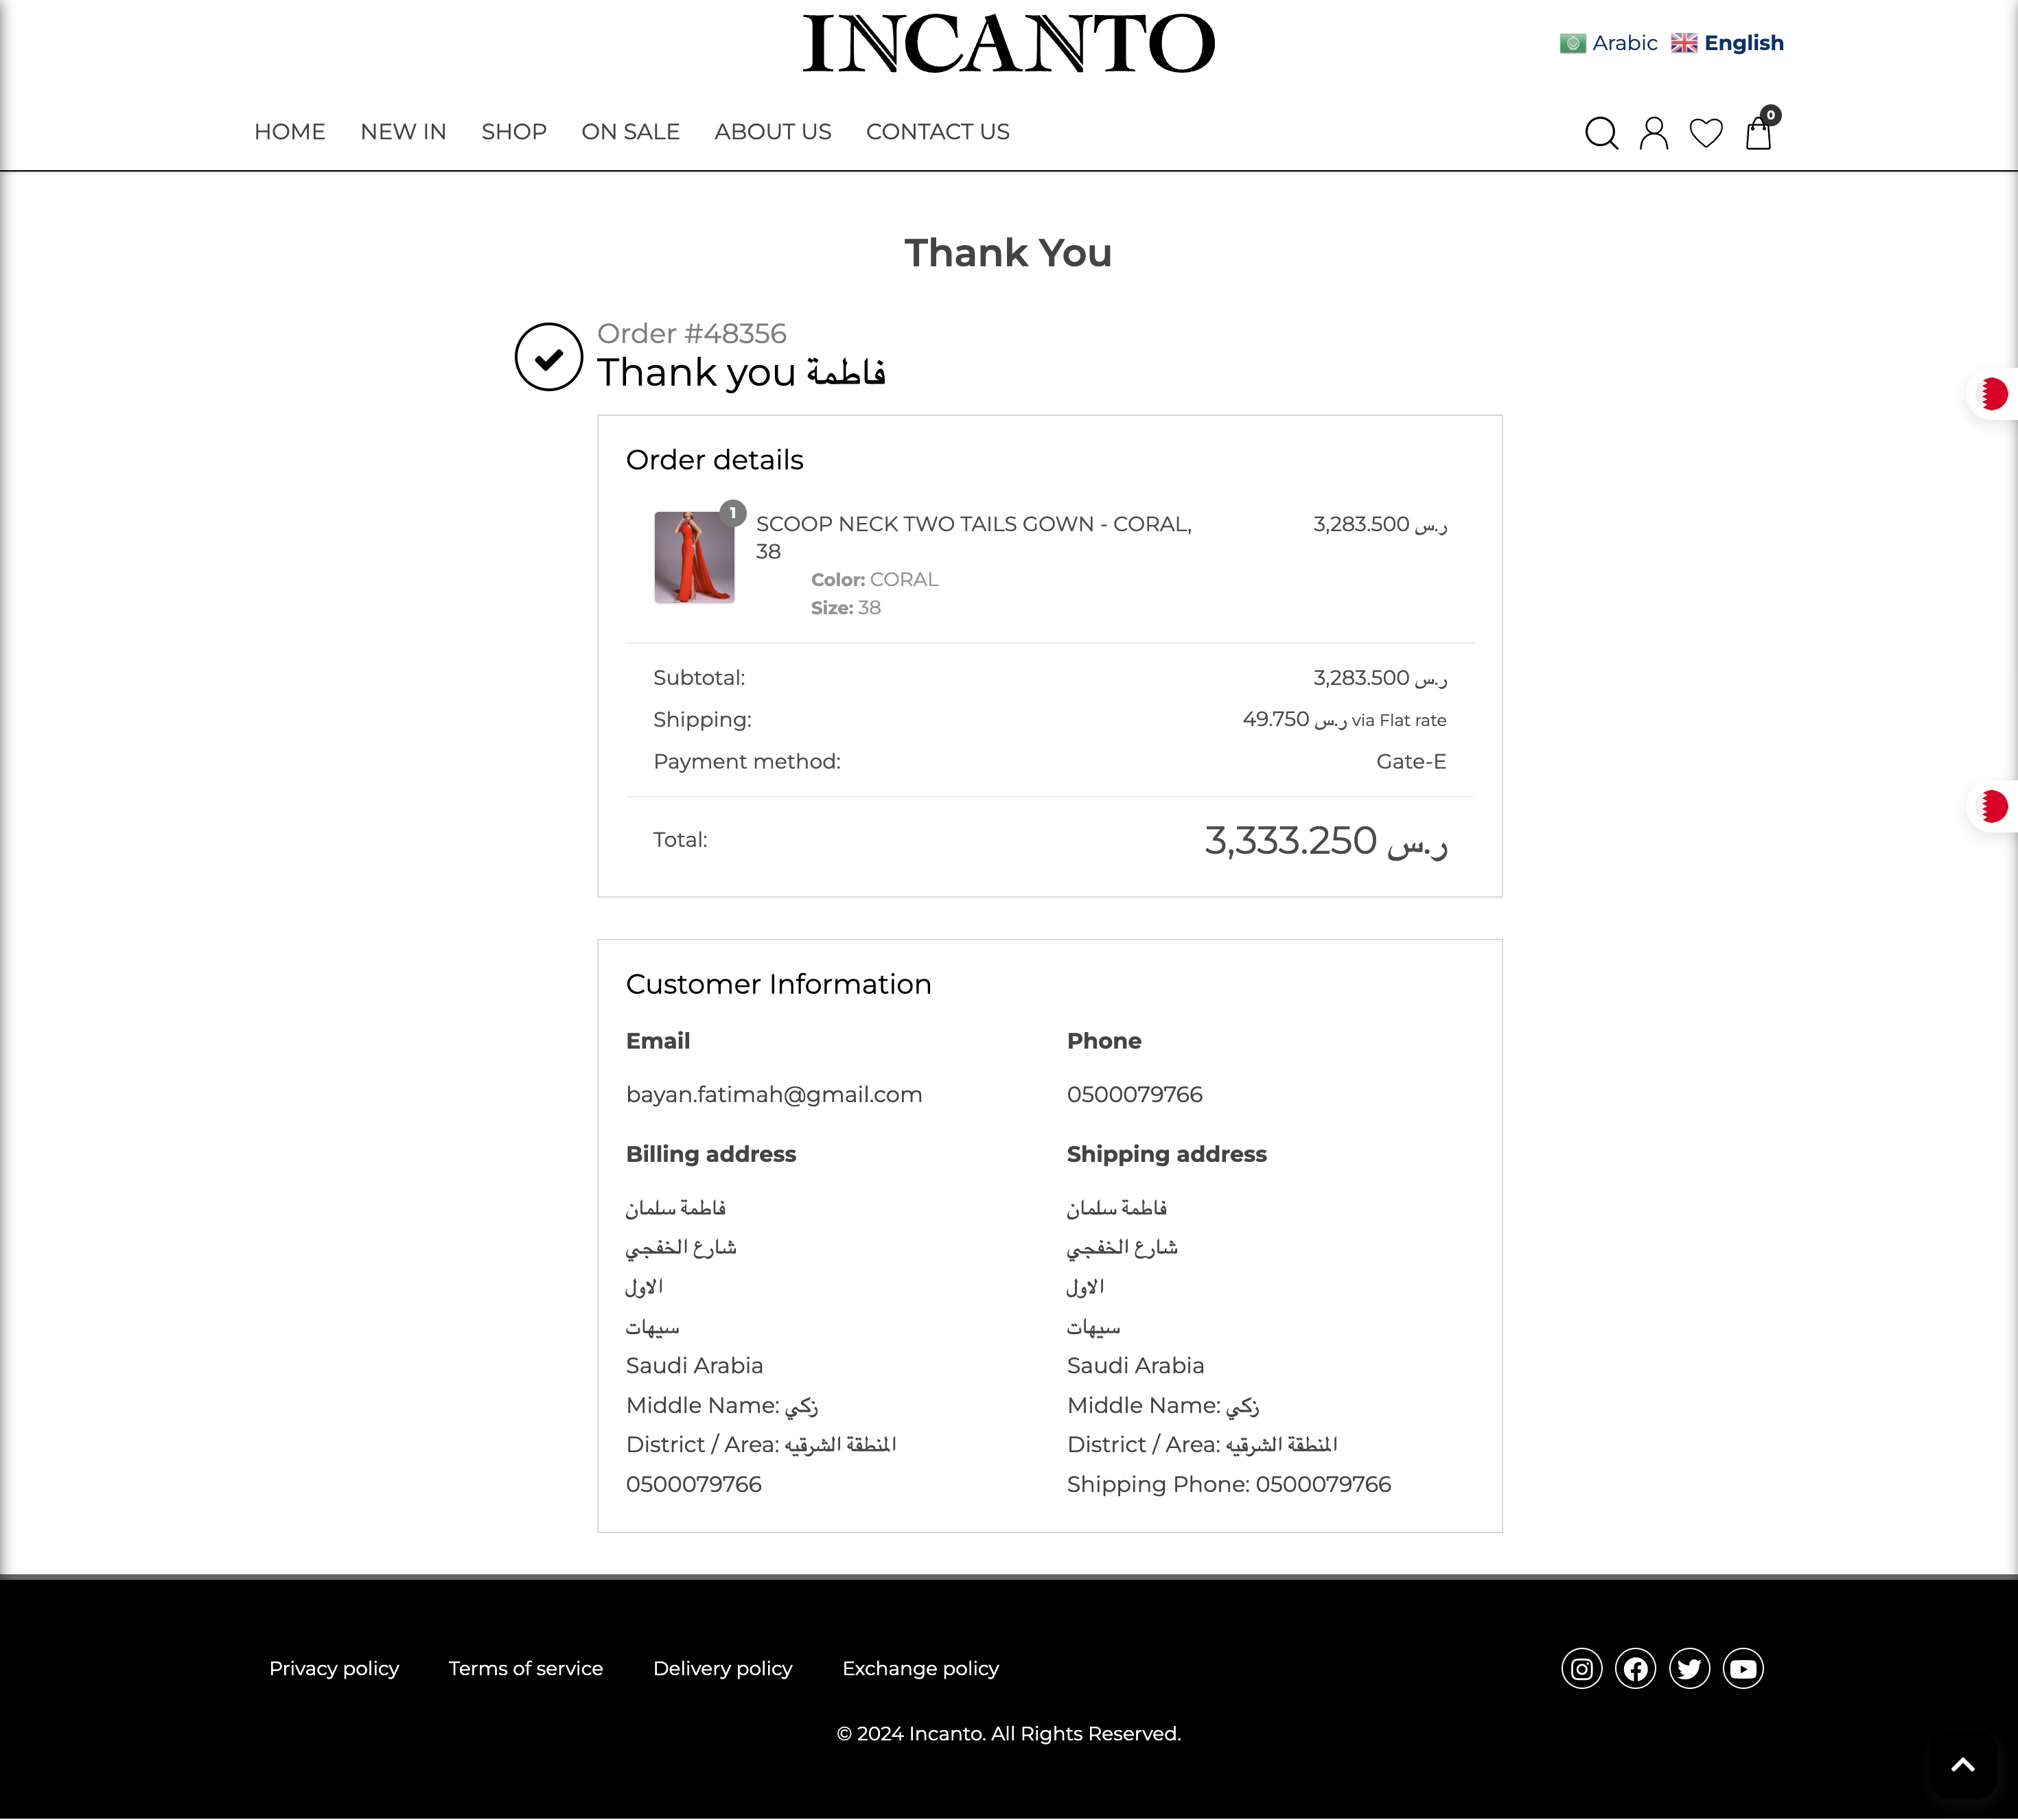Select the English language option
Image resolution: width=2018 pixels, height=1820 pixels.
1728,43
